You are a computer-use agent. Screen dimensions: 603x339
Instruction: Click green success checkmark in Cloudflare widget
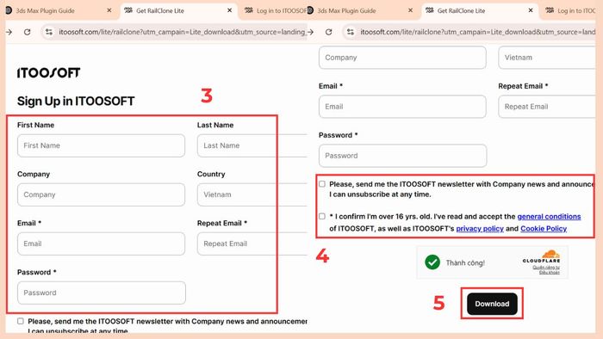(432, 262)
